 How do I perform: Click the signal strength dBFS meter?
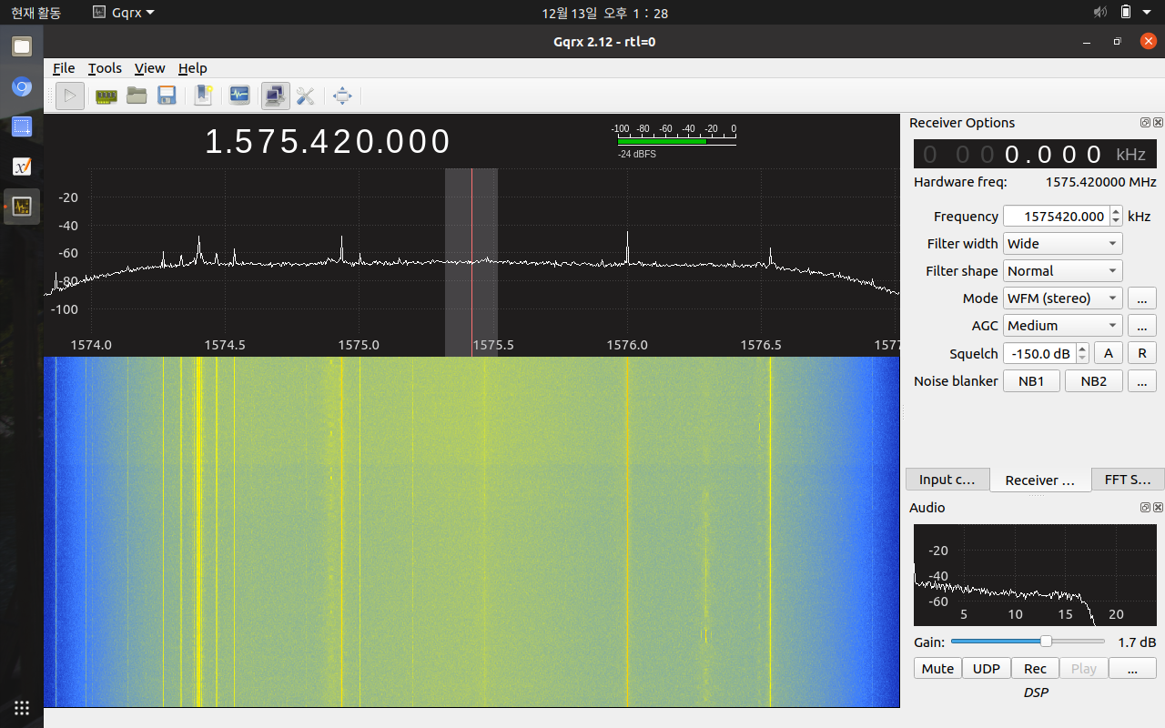(674, 141)
